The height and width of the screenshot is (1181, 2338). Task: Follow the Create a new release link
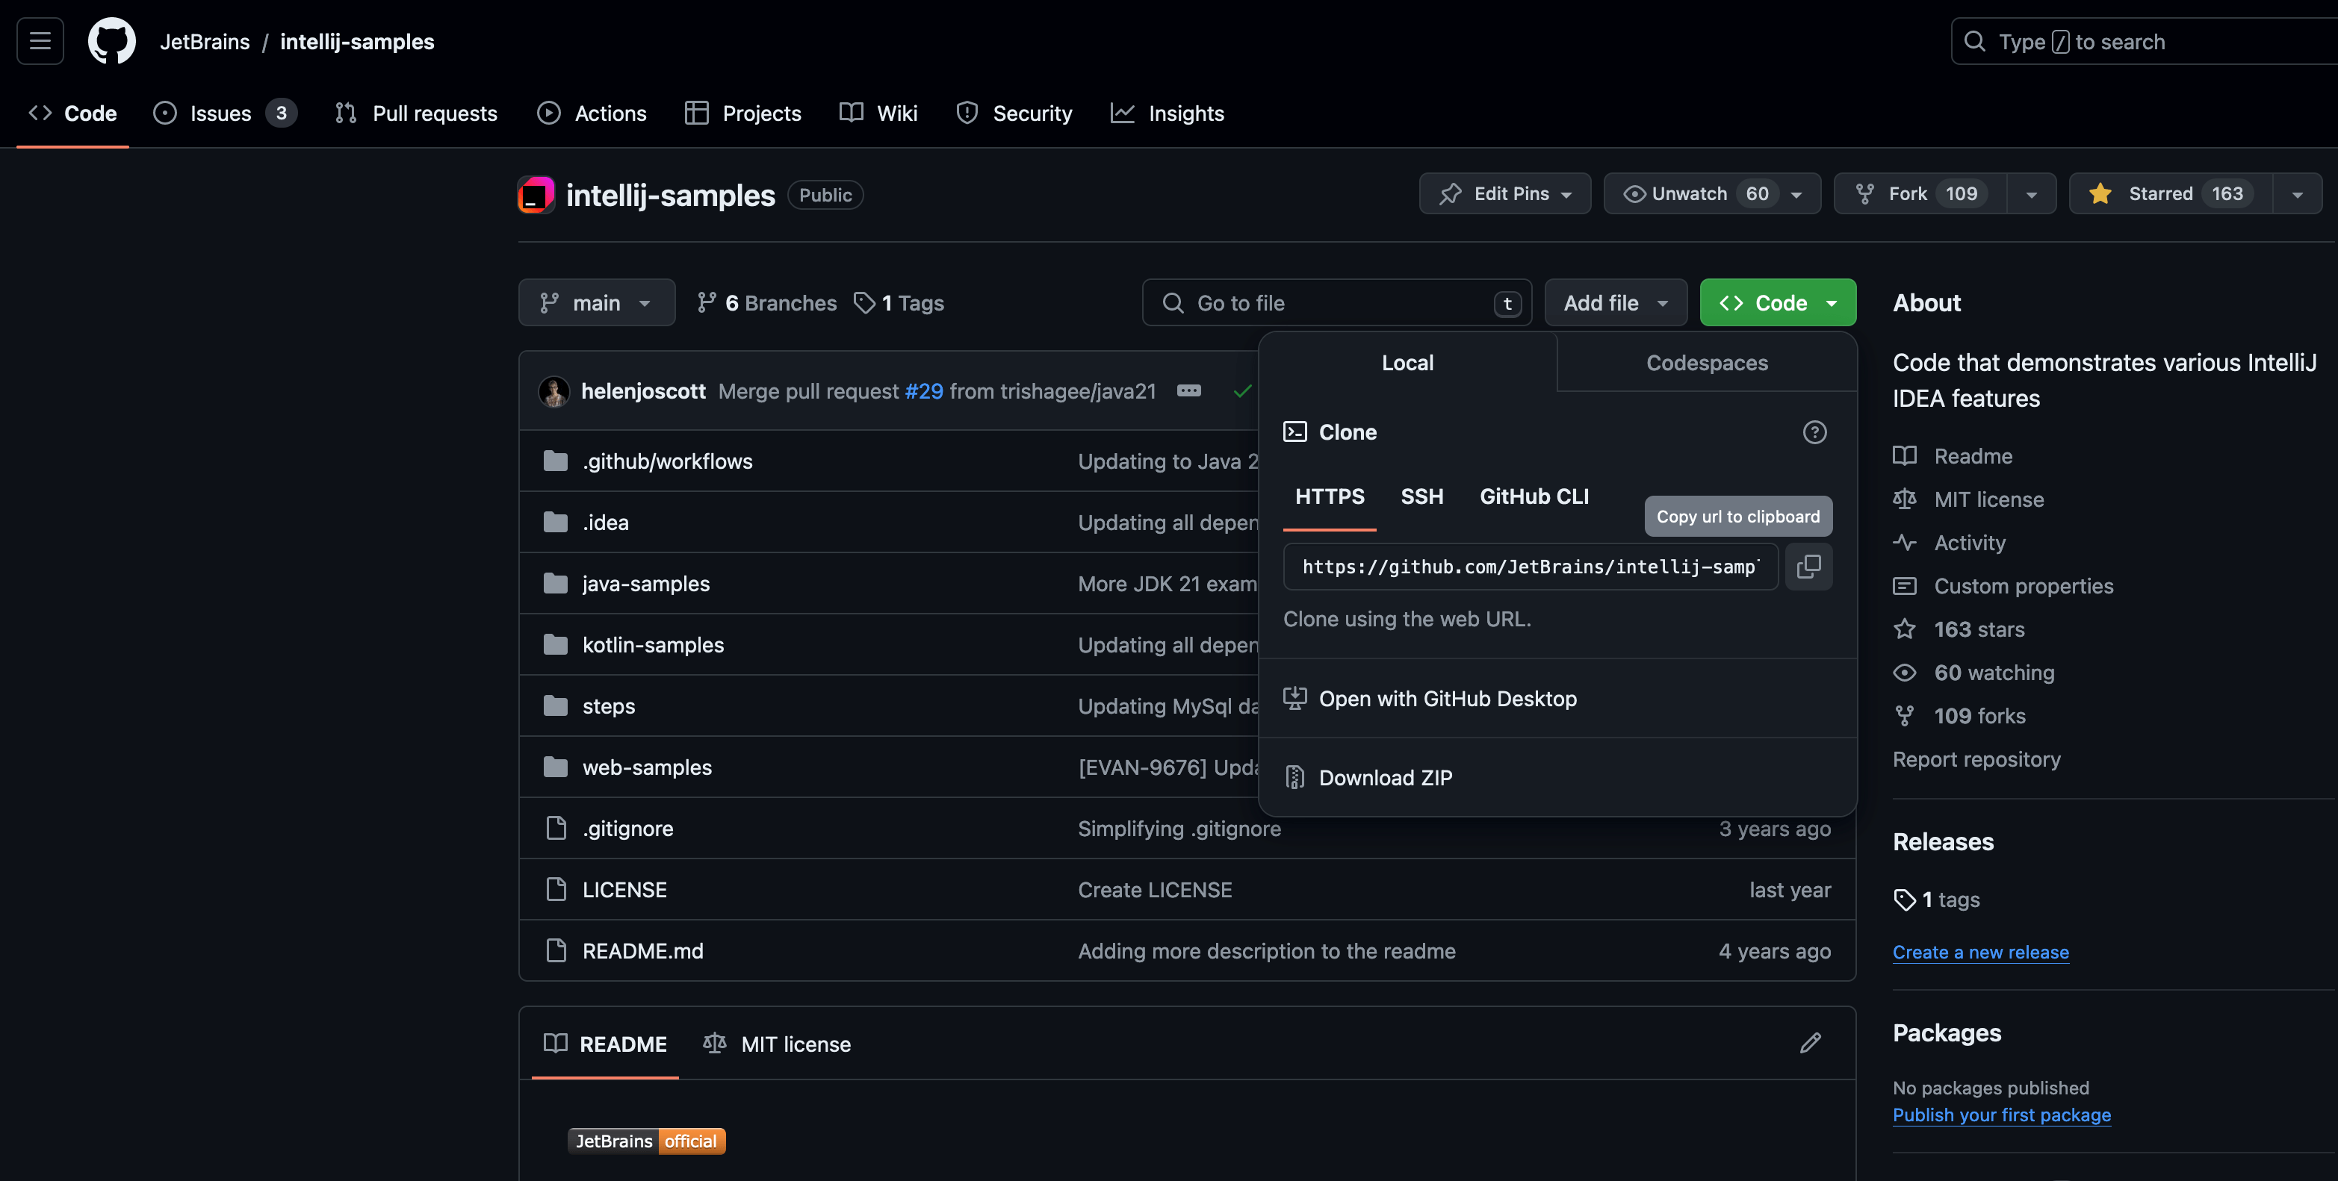1981,952
